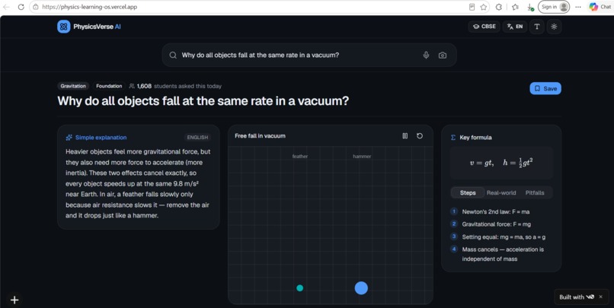Viewport: 614px width, 308px height.
Task: Close the Built with v0 badge
Action: (x=601, y=297)
